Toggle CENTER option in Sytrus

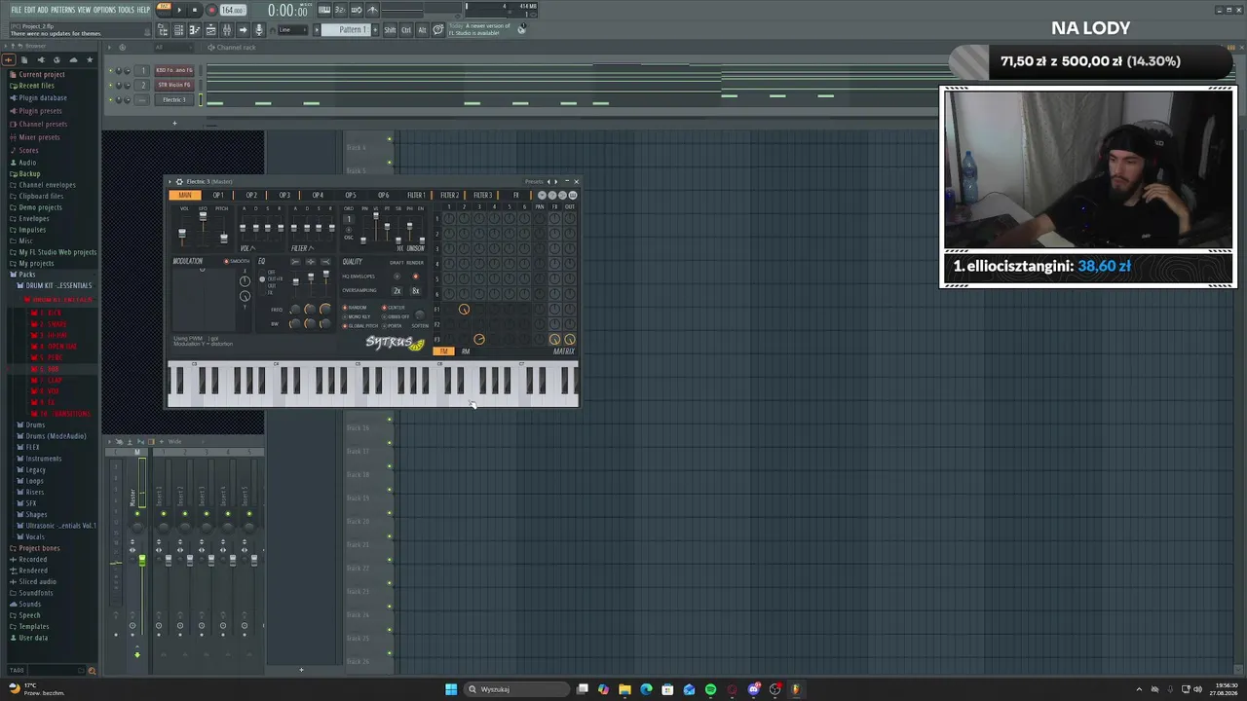[395, 308]
